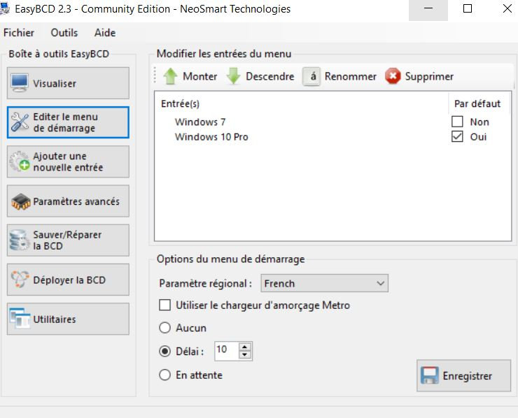Click the EasyBCD title bar app icon
Image resolution: width=518 pixels, height=418 pixels.
5,8
